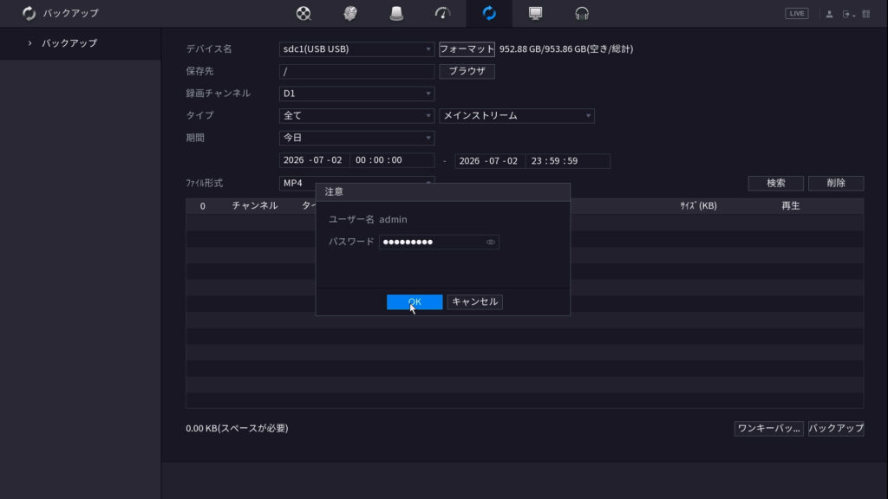Confirm the dialog with OK
The width and height of the screenshot is (888, 499).
(415, 301)
